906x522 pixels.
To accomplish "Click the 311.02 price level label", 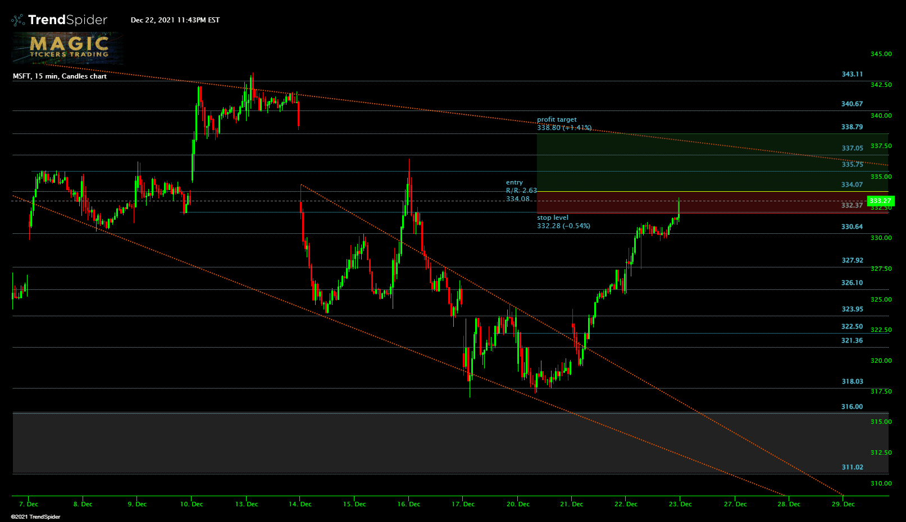I will [852, 467].
